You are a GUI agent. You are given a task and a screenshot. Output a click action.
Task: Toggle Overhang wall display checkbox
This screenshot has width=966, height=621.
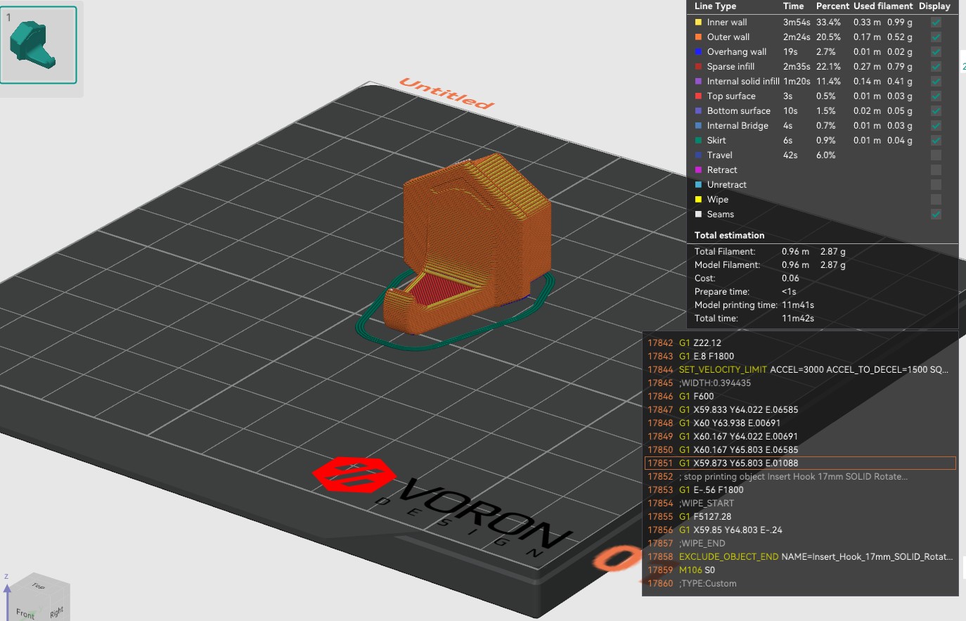click(936, 52)
